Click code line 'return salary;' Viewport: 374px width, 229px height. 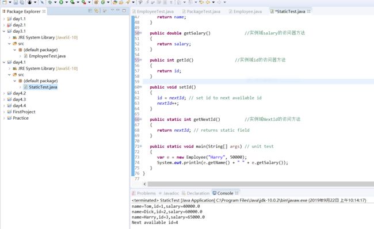(x=174, y=44)
